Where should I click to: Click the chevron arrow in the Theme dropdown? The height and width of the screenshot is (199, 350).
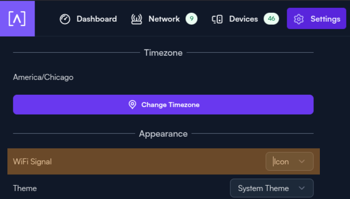[302, 188]
